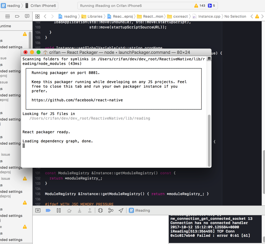
Task: Click 'Connection has no connected handler' console line
Action: [x=209, y=223]
